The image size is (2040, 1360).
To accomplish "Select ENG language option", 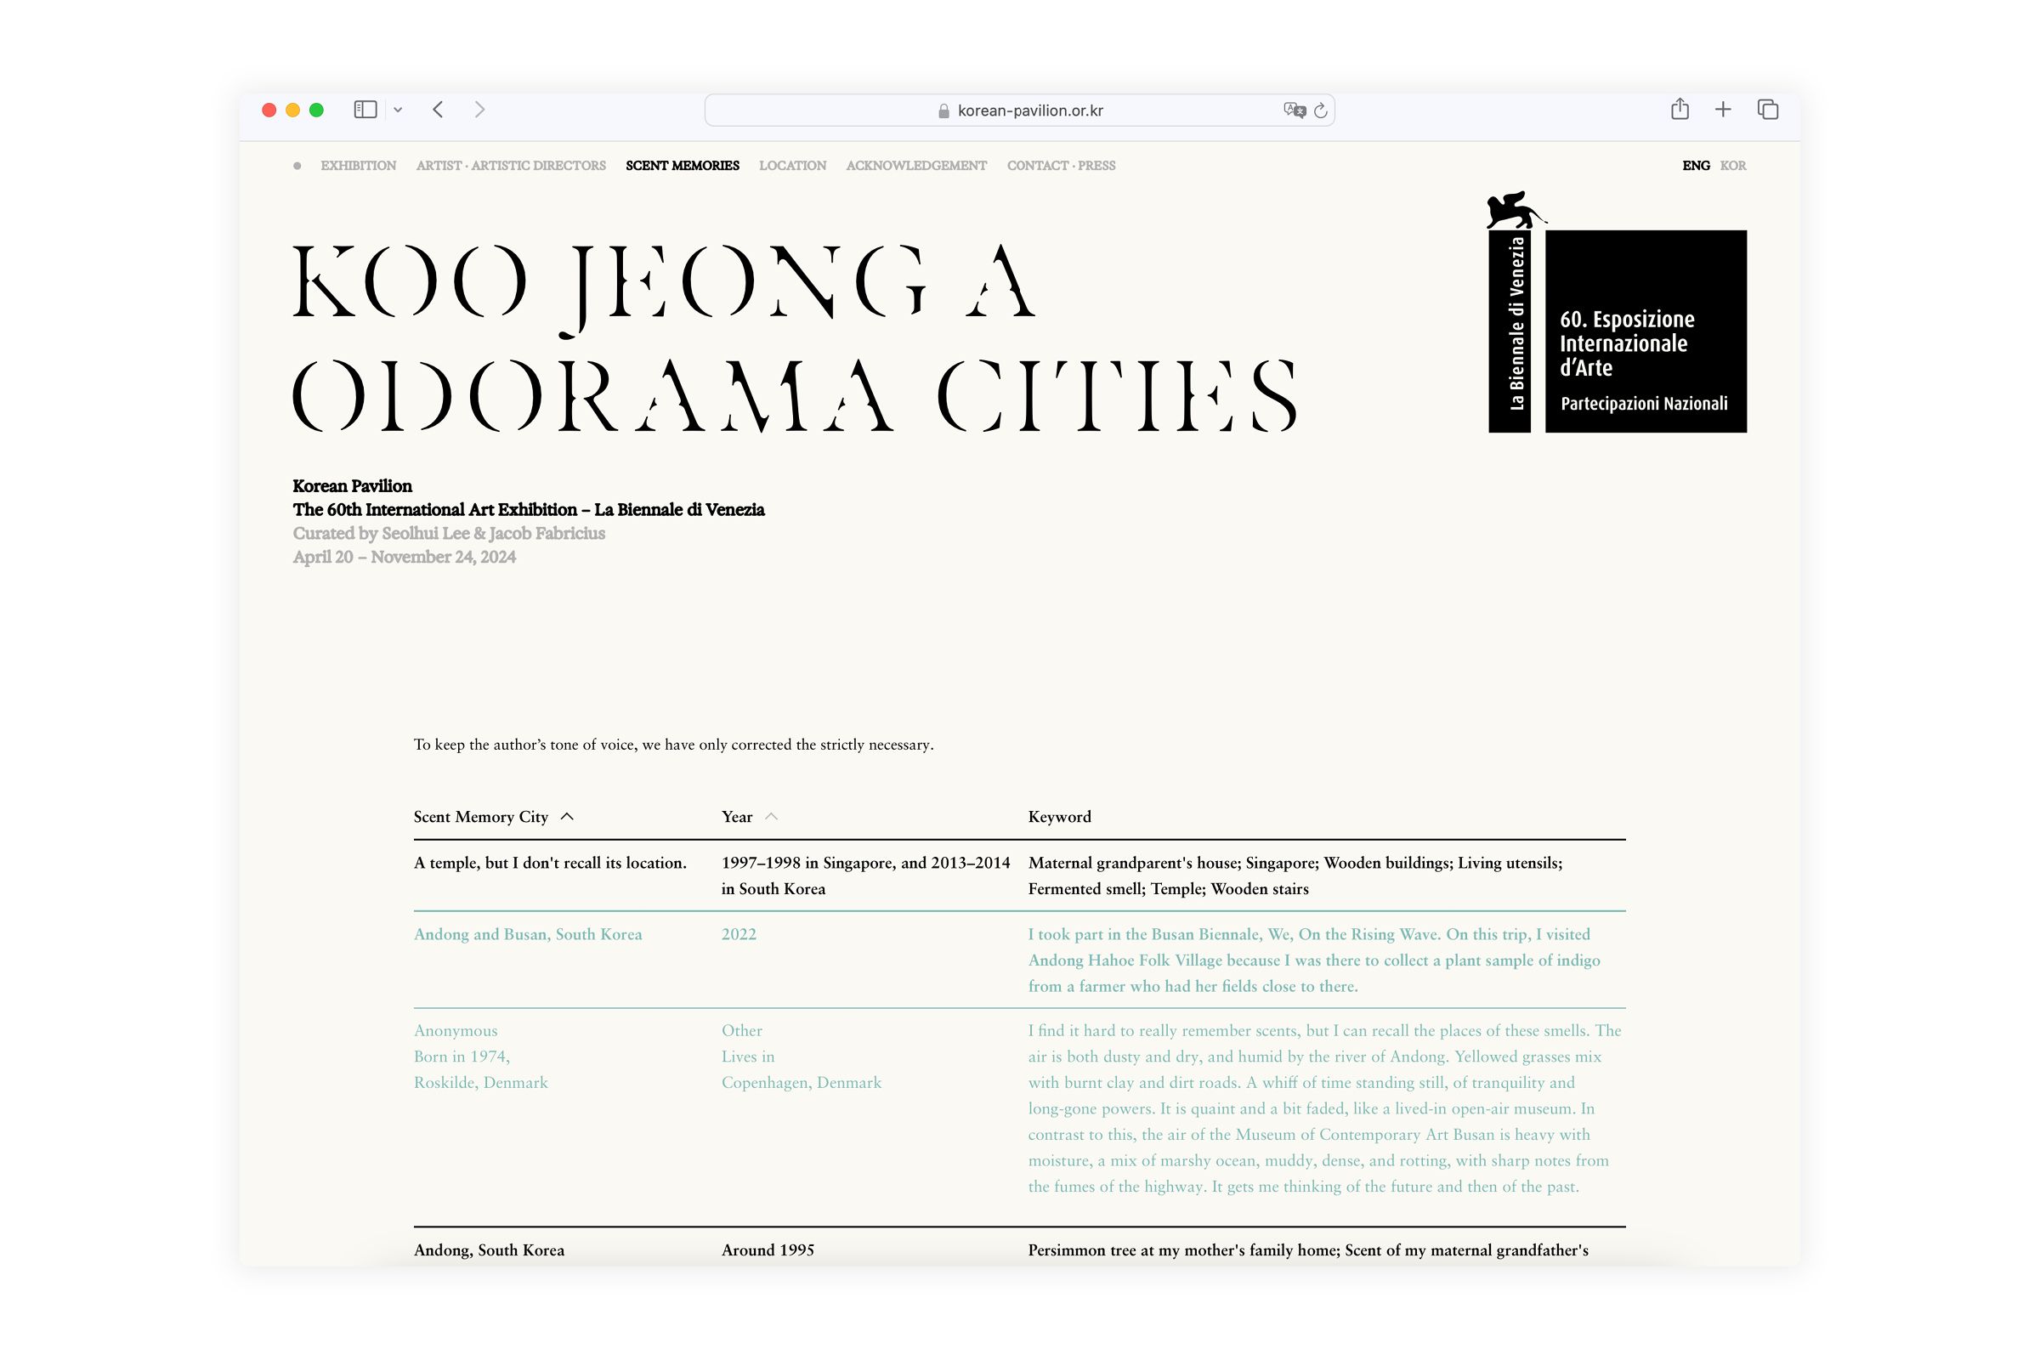I will point(1696,166).
